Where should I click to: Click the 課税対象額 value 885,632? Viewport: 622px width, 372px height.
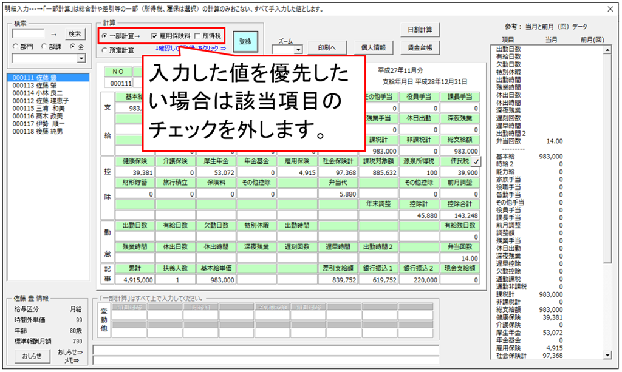pos(378,173)
